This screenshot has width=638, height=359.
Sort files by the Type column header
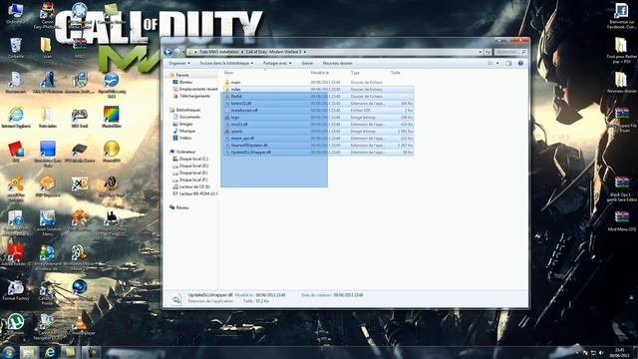tap(355, 73)
